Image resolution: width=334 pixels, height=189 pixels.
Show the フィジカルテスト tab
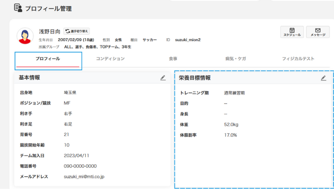pos(298,59)
